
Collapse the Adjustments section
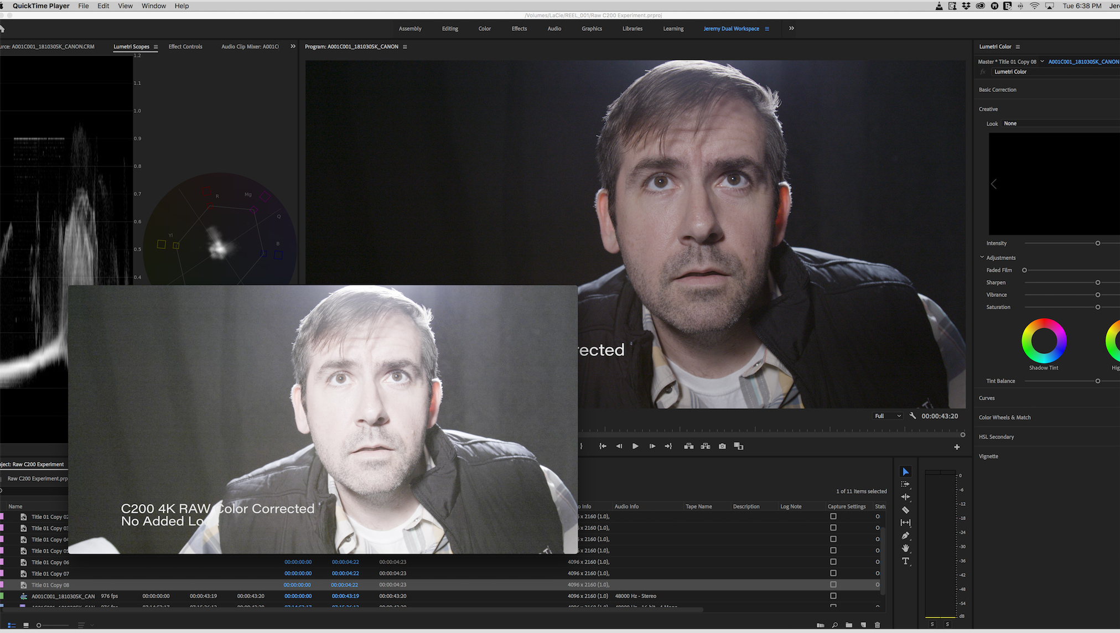click(982, 257)
